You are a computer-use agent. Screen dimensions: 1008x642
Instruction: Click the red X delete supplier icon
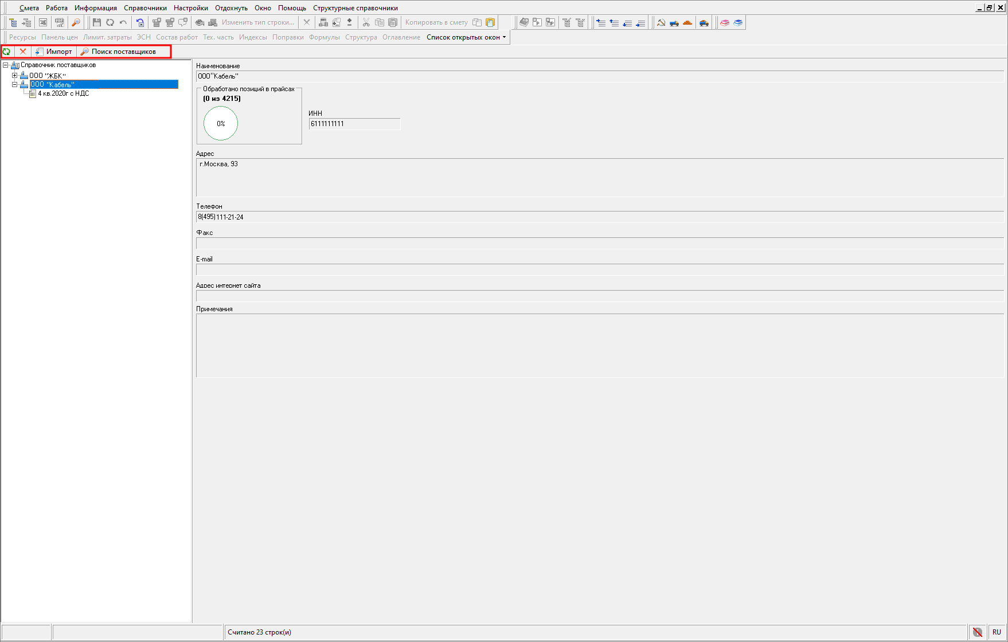(23, 52)
